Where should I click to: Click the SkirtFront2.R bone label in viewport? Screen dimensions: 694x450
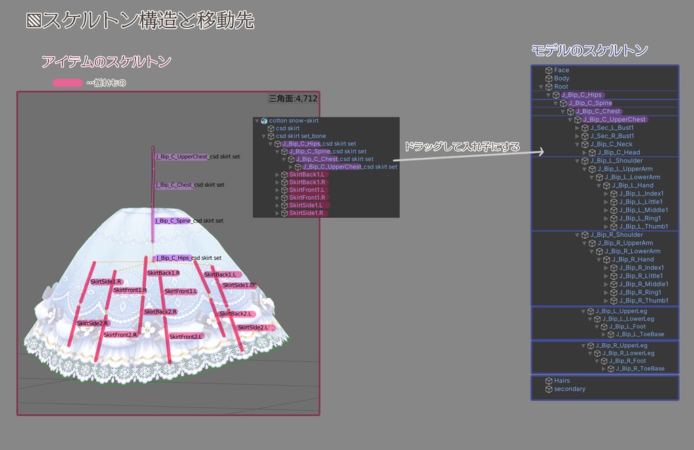[x=121, y=335]
